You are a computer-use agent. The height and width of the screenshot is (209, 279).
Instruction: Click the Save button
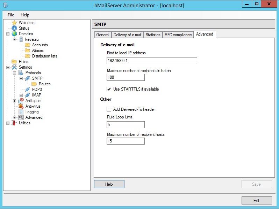point(257,184)
